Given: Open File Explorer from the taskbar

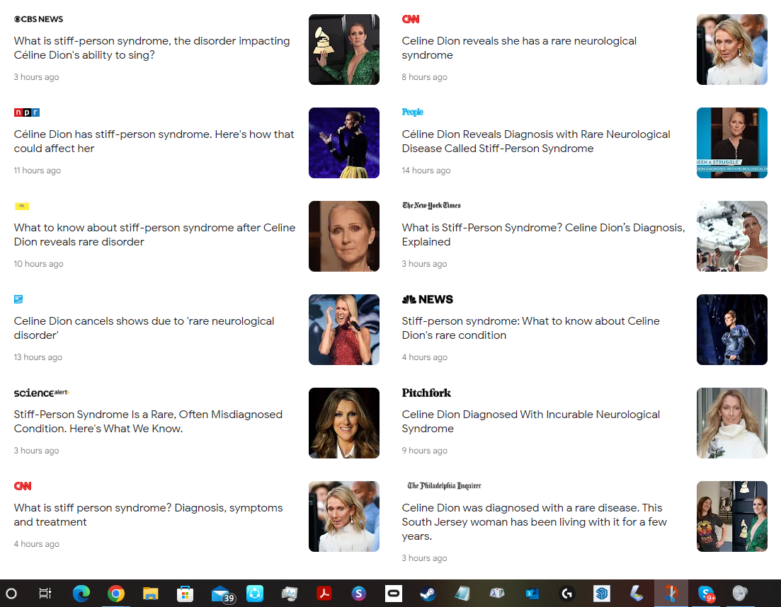Looking at the screenshot, I should [x=150, y=593].
